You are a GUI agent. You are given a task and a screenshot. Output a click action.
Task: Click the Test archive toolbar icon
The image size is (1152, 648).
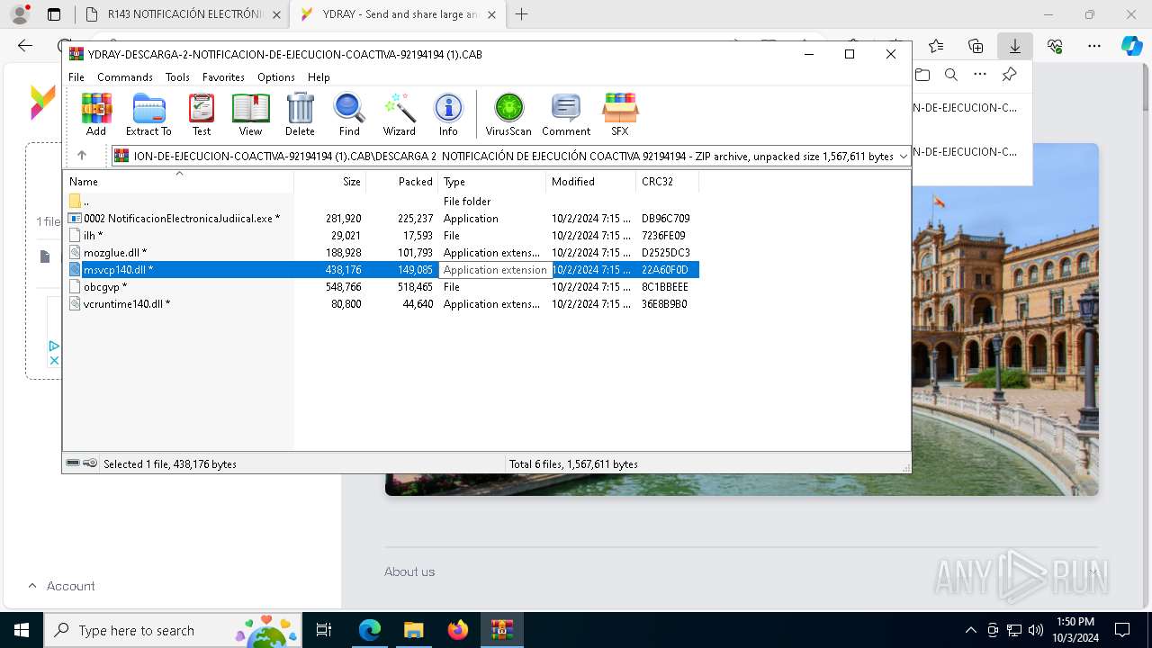pyautogui.click(x=202, y=114)
